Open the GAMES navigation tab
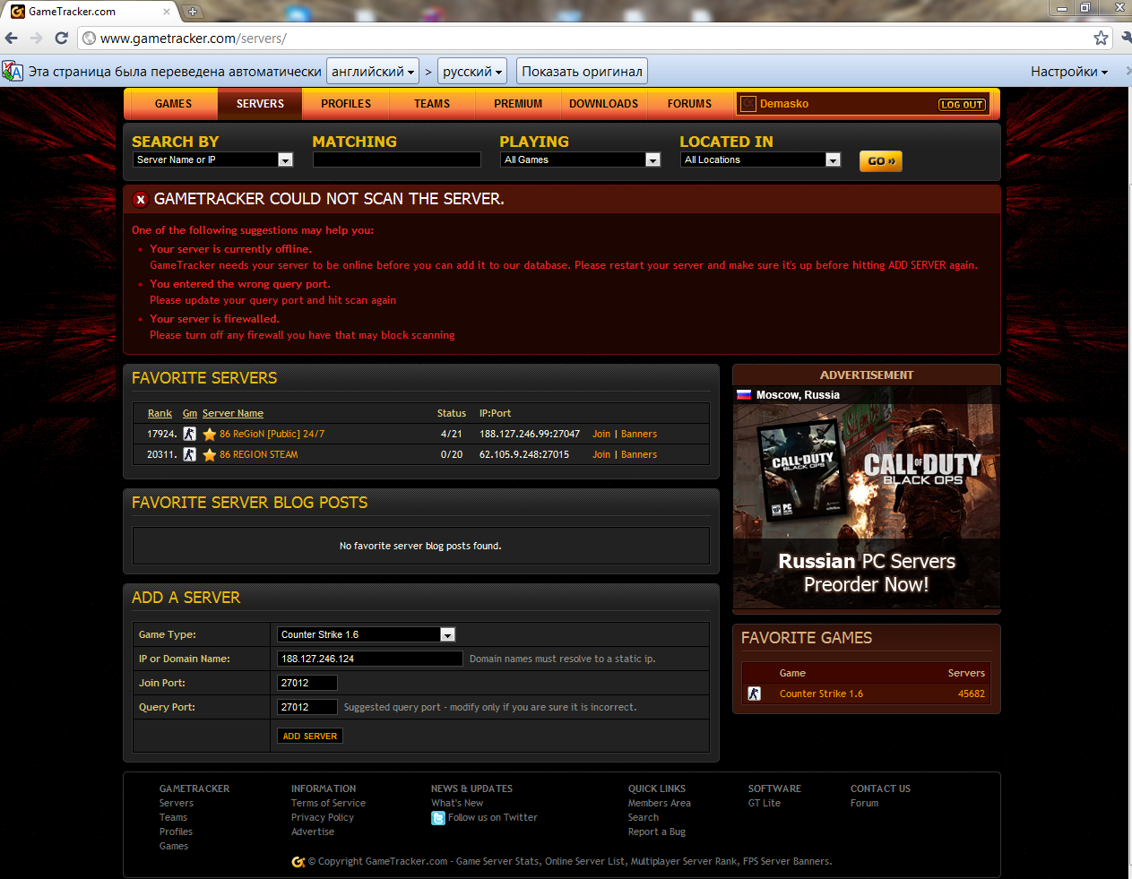Screen dimensions: 1132x879 pos(173,104)
